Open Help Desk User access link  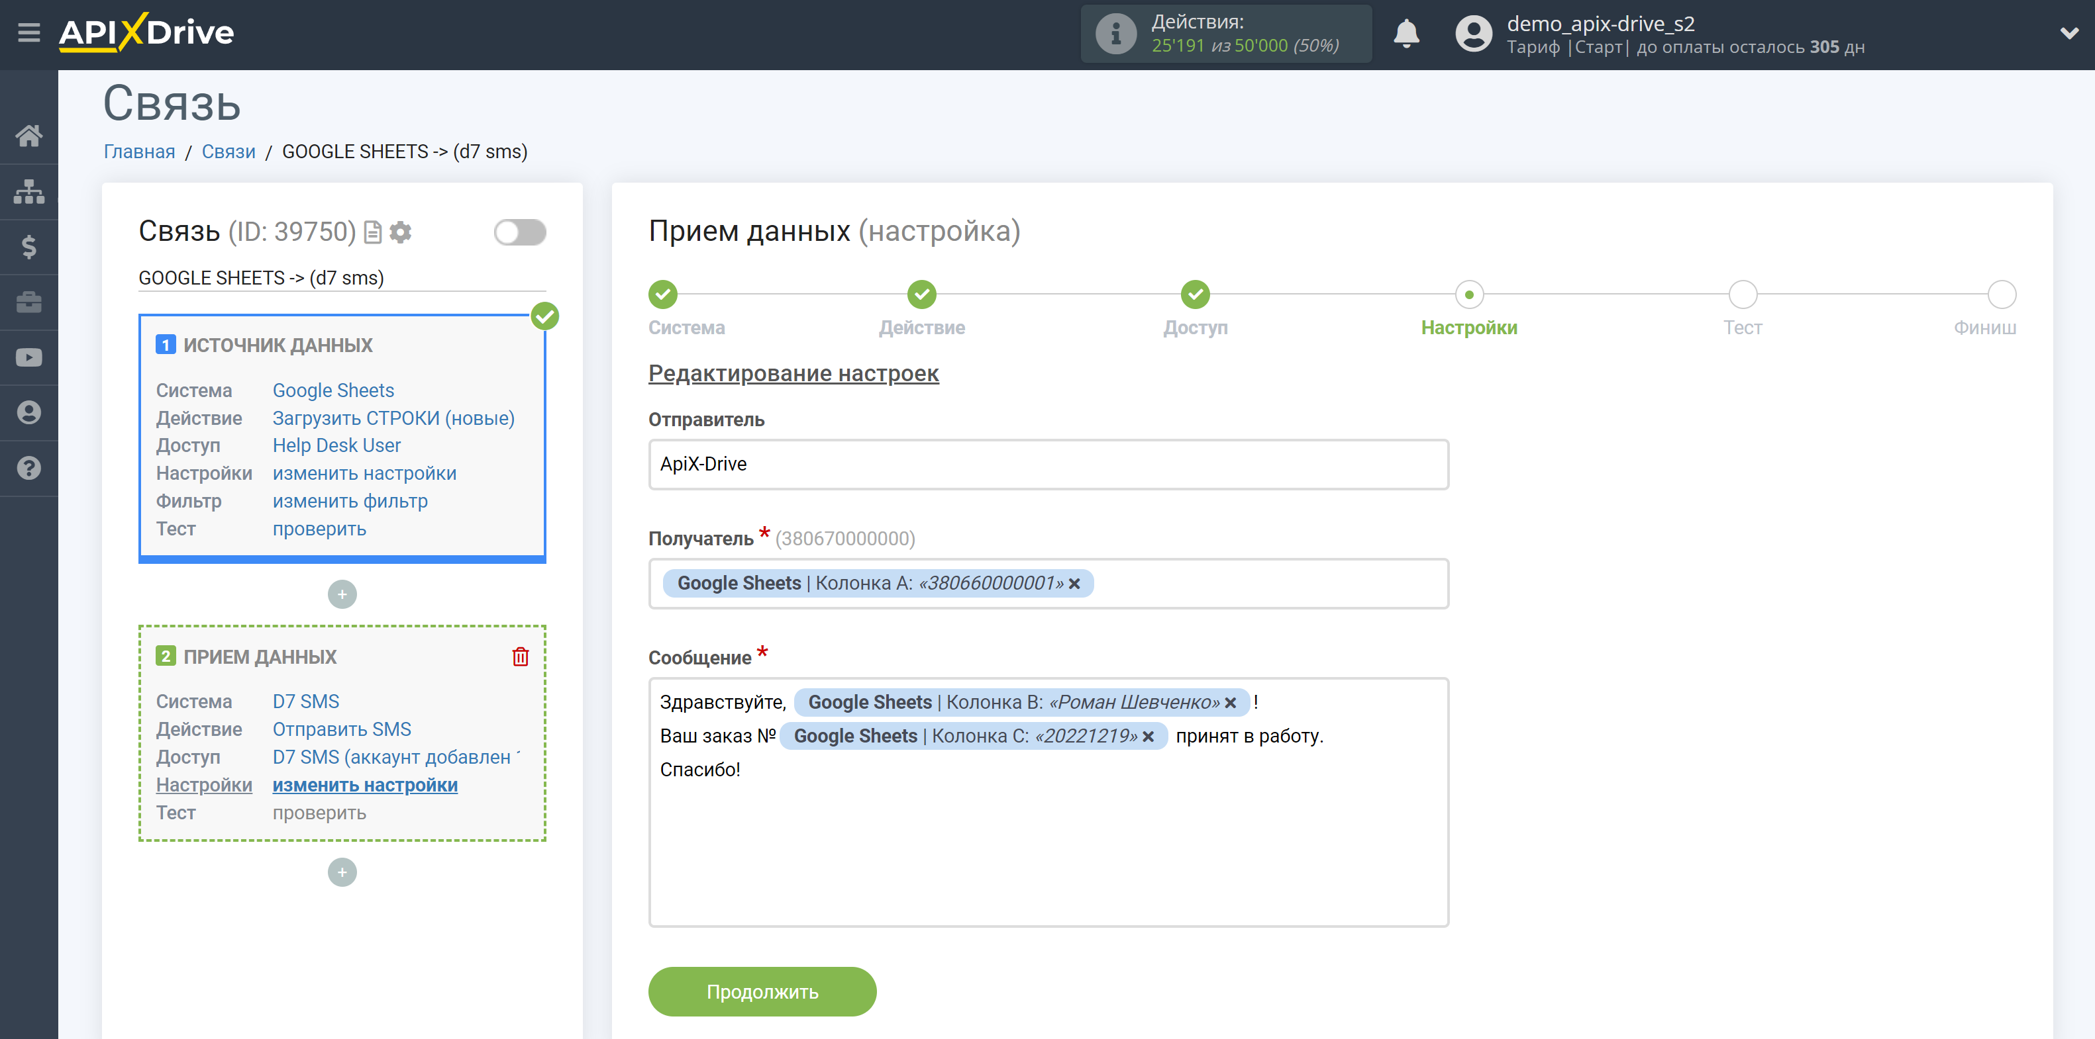pyautogui.click(x=336, y=446)
